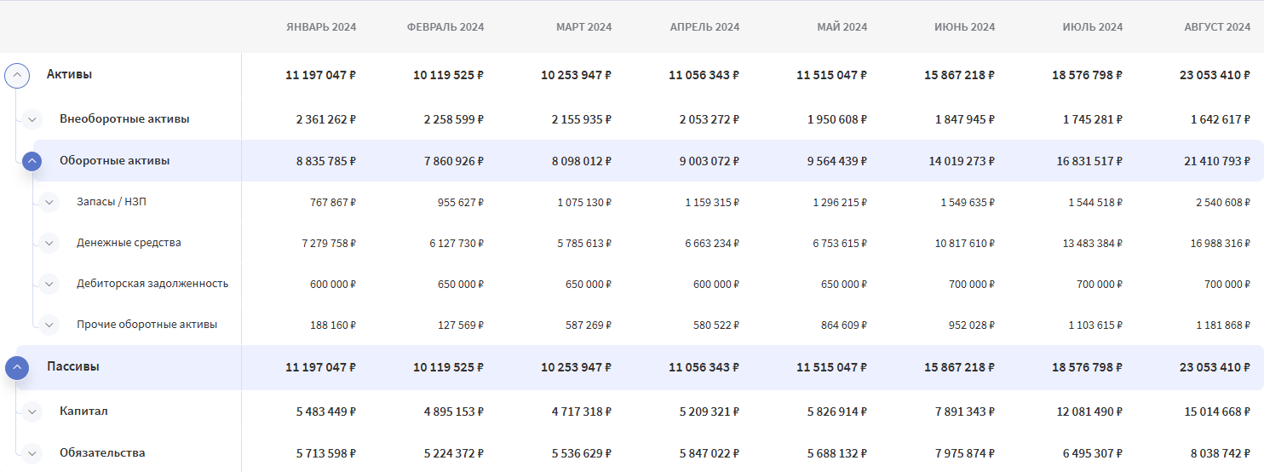Collapse the Активы section chevron
The width and height of the screenshot is (1264, 472).
(17, 75)
